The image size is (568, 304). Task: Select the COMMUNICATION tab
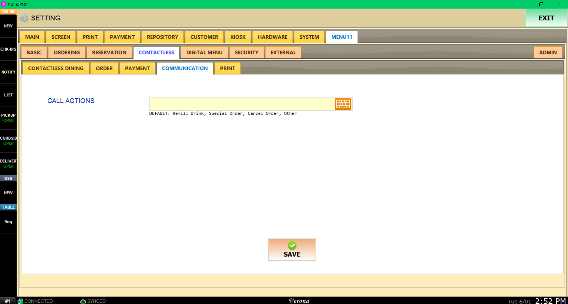185,68
